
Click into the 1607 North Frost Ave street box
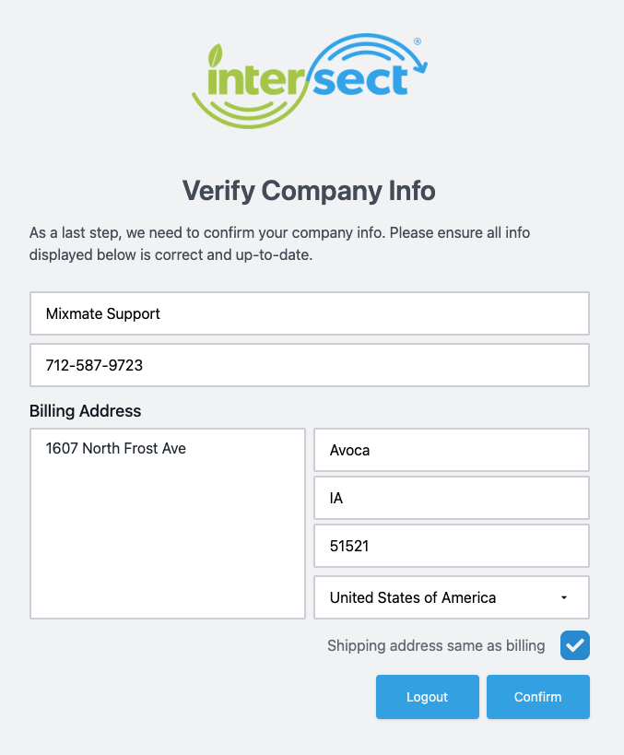[168, 449]
